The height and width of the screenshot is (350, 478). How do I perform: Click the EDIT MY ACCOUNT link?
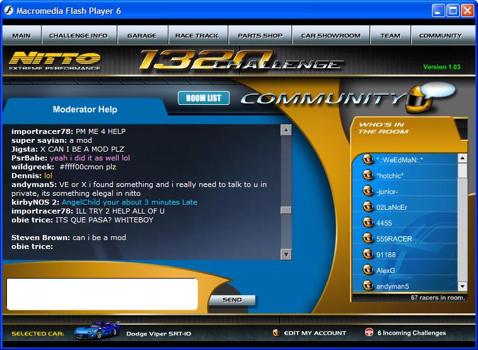coord(315,333)
